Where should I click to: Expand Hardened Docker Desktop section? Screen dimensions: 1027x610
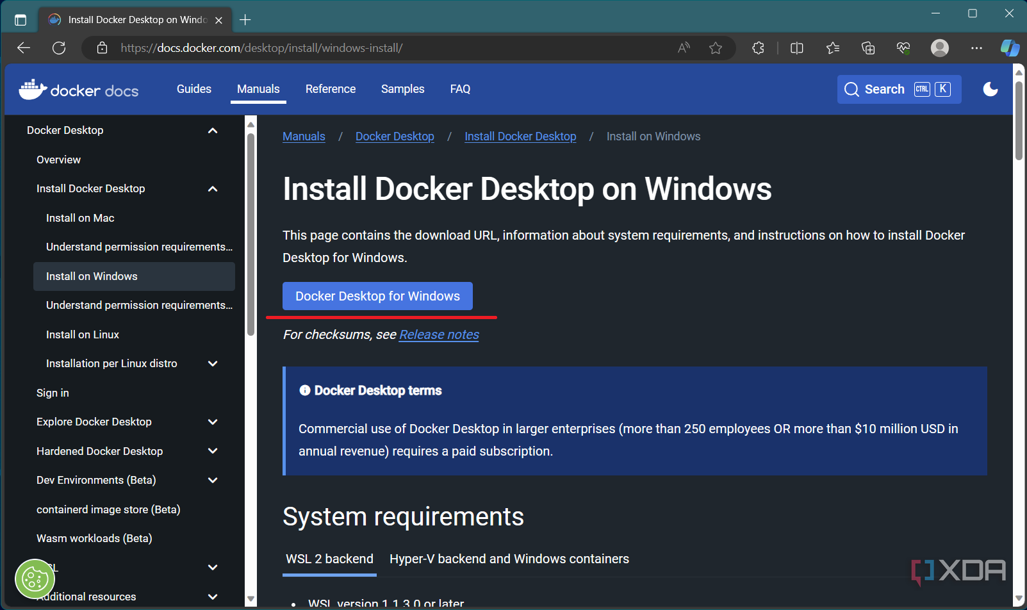pos(213,451)
